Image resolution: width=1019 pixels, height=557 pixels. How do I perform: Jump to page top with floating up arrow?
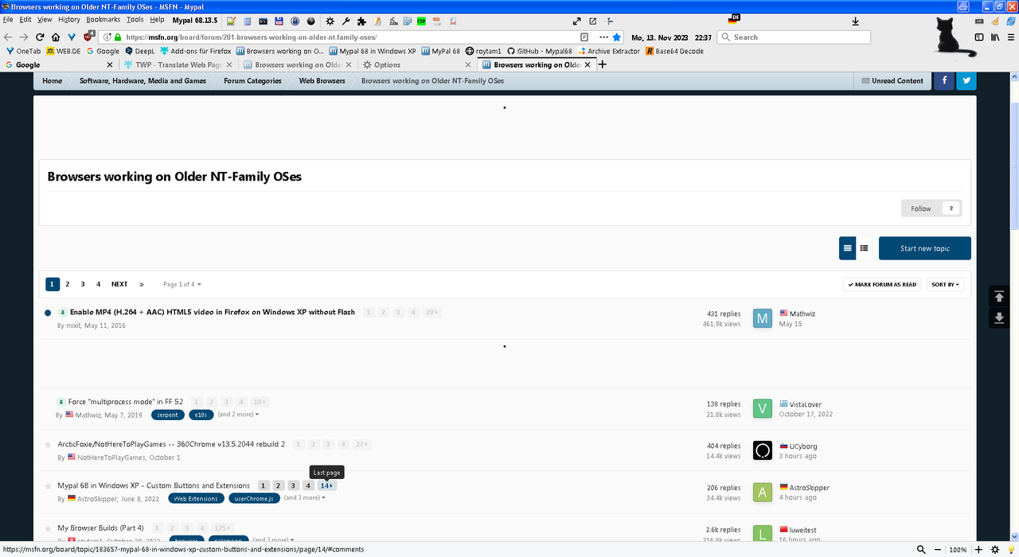click(x=999, y=296)
